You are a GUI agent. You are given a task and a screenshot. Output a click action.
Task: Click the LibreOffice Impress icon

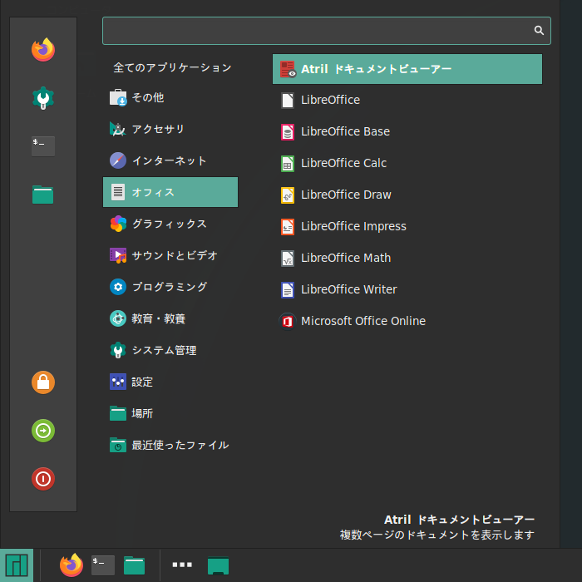(x=288, y=227)
